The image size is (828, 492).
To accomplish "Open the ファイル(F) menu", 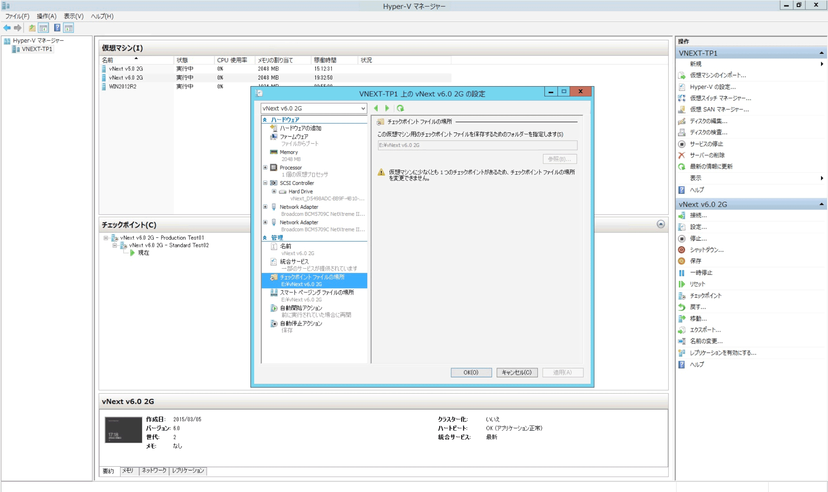I will coord(17,16).
